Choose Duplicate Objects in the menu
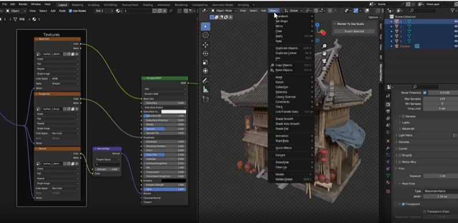This screenshot has width=458, height=223. 292,48
